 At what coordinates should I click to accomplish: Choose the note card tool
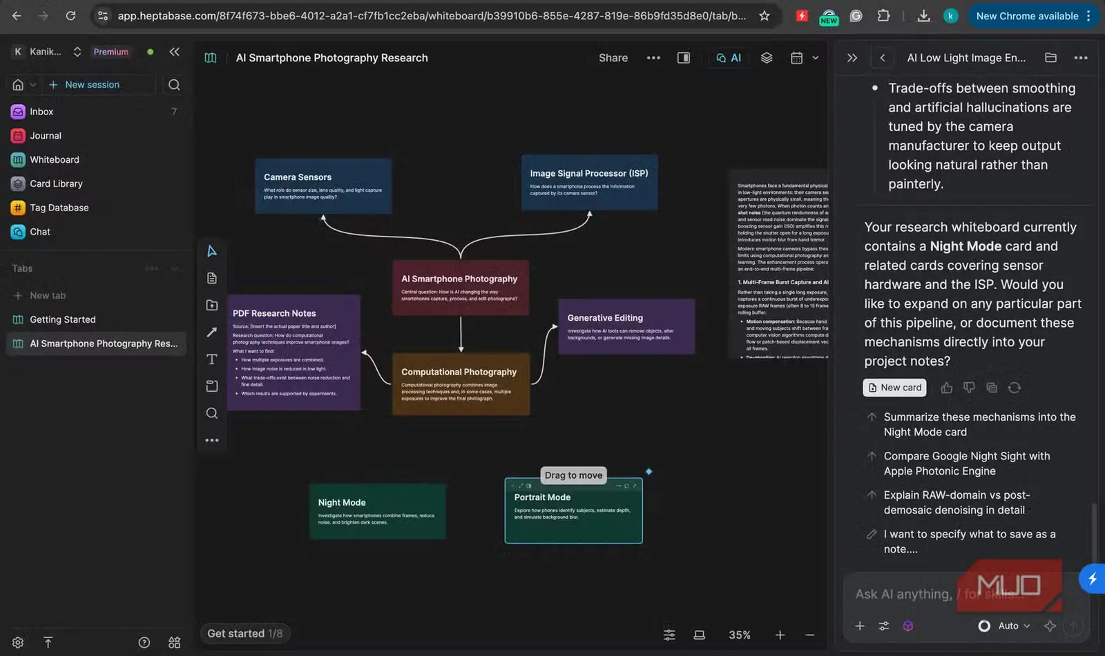click(212, 278)
